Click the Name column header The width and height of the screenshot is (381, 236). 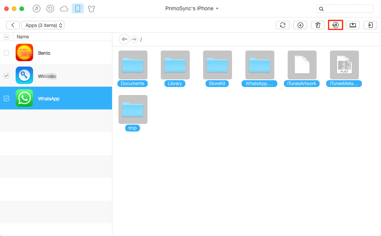[x=23, y=37]
